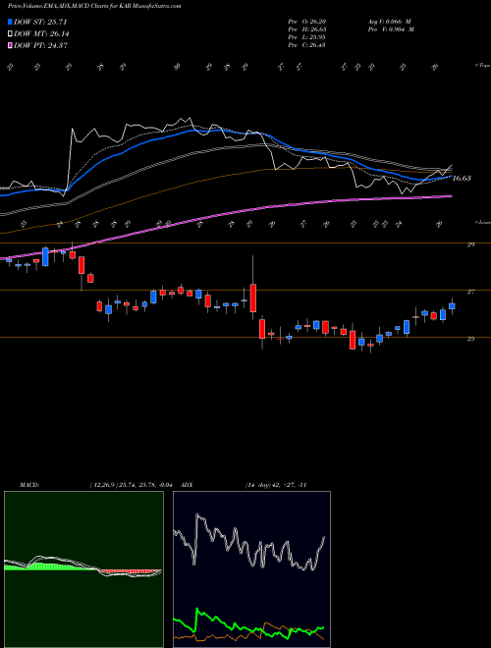Click the tall red candle with long upper wick
Image resolution: width=491 pixels, height=648 pixels.
pos(253,297)
